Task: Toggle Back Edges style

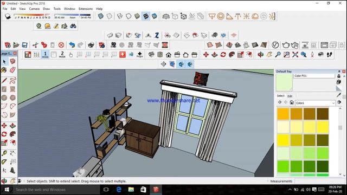Action: tap(110, 16)
